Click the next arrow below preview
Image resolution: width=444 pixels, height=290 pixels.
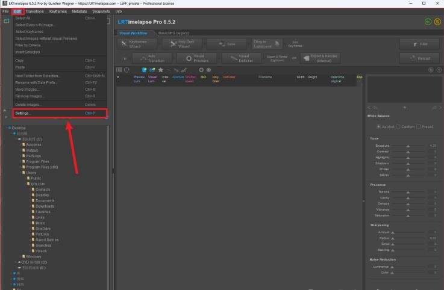440,108
